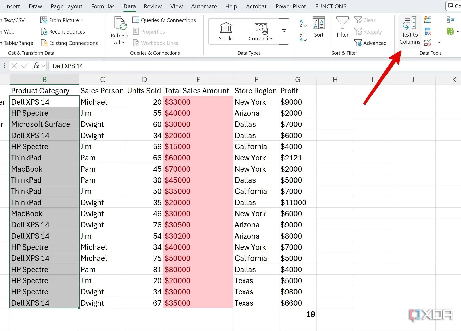Open Queries & Connections pane
Screen dimensions: 461x331
pyautogui.click(x=164, y=20)
